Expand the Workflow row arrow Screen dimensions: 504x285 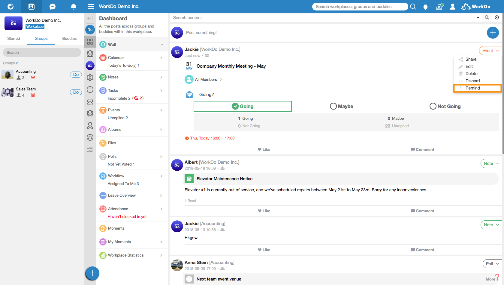click(161, 176)
